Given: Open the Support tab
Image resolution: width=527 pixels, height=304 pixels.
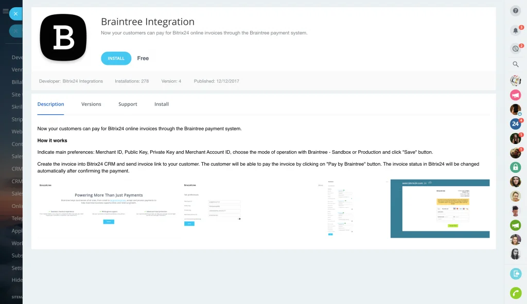Looking at the screenshot, I should pyautogui.click(x=128, y=104).
